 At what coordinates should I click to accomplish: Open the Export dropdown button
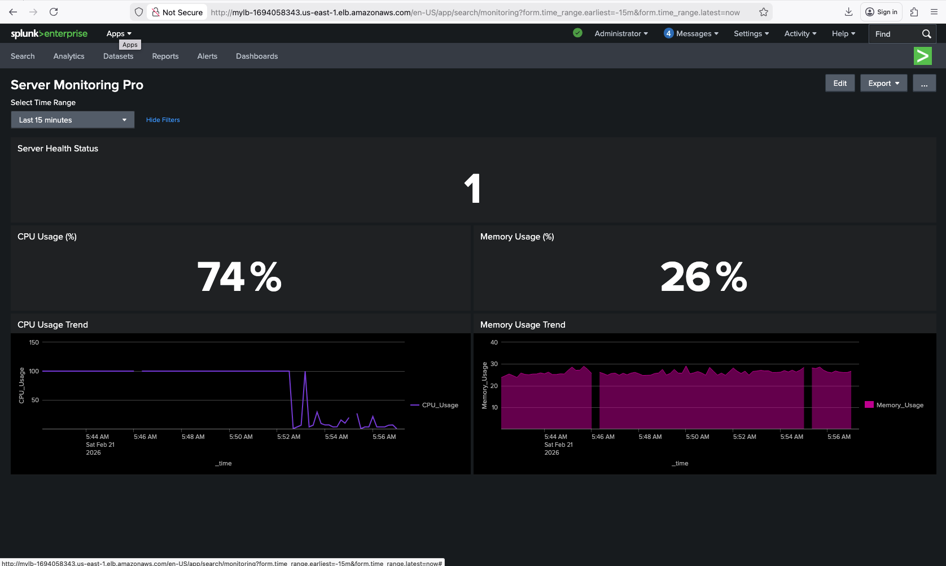(884, 83)
